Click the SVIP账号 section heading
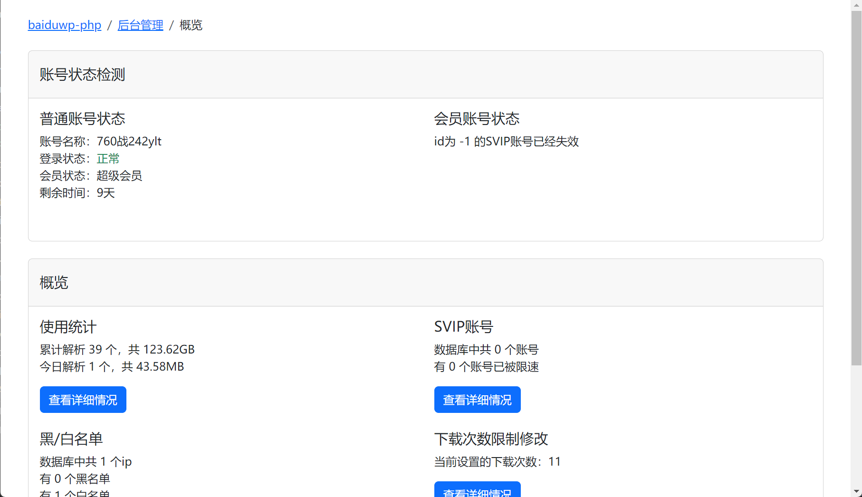Image resolution: width=862 pixels, height=497 pixels. (464, 327)
